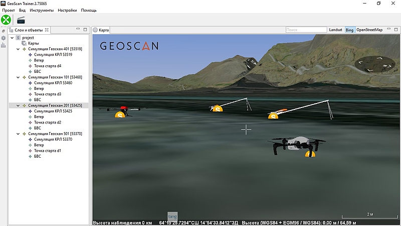Click the globe icon on Карта tab
Screen dimensions: 401x226
click(x=95, y=30)
